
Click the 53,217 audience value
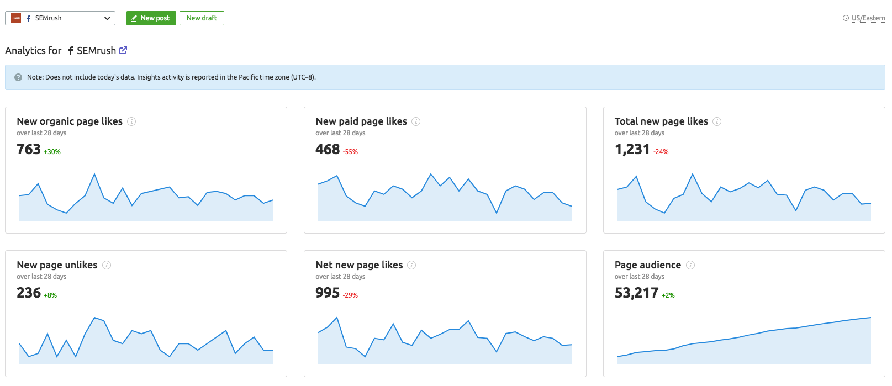(x=637, y=293)
